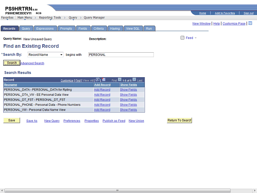Click the New Union link
The height and width of the screenshot is (193, 257).
click(137, 121)
